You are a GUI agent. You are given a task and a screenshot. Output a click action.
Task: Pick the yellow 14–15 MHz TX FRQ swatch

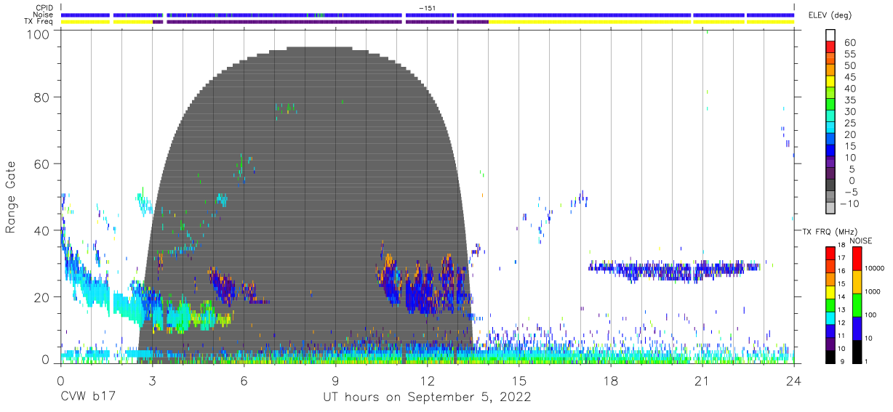(x=830, y=292)
